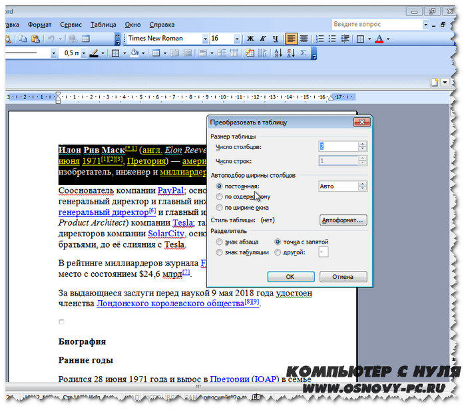Click 'Лондонского королевского общества' link
This screenshot has width=466, height=410.
pos(170,304)
